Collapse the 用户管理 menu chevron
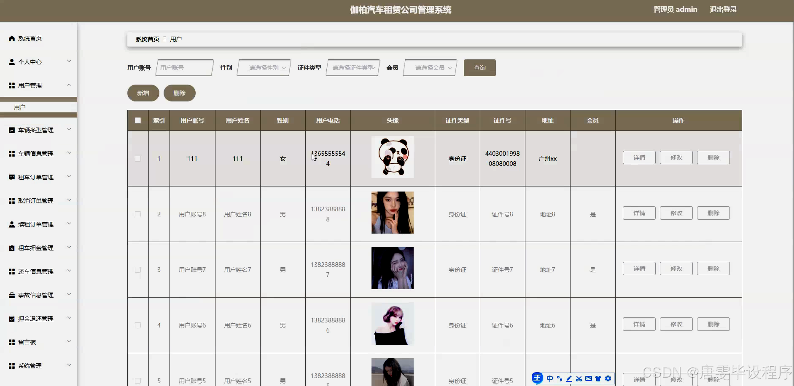This screenshot has width=794, height=386. (x=69, y=85)
